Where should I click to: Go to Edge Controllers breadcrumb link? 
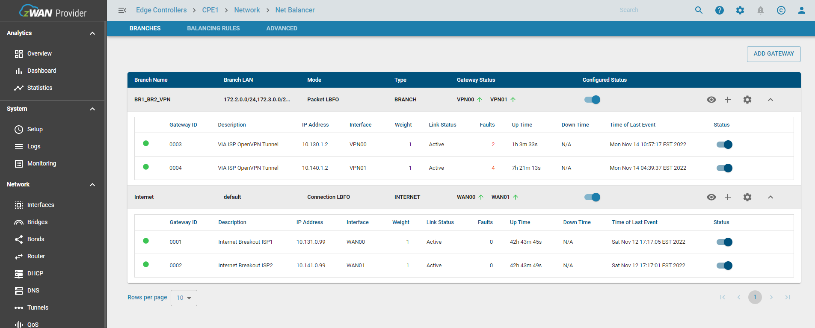point(161,10)
